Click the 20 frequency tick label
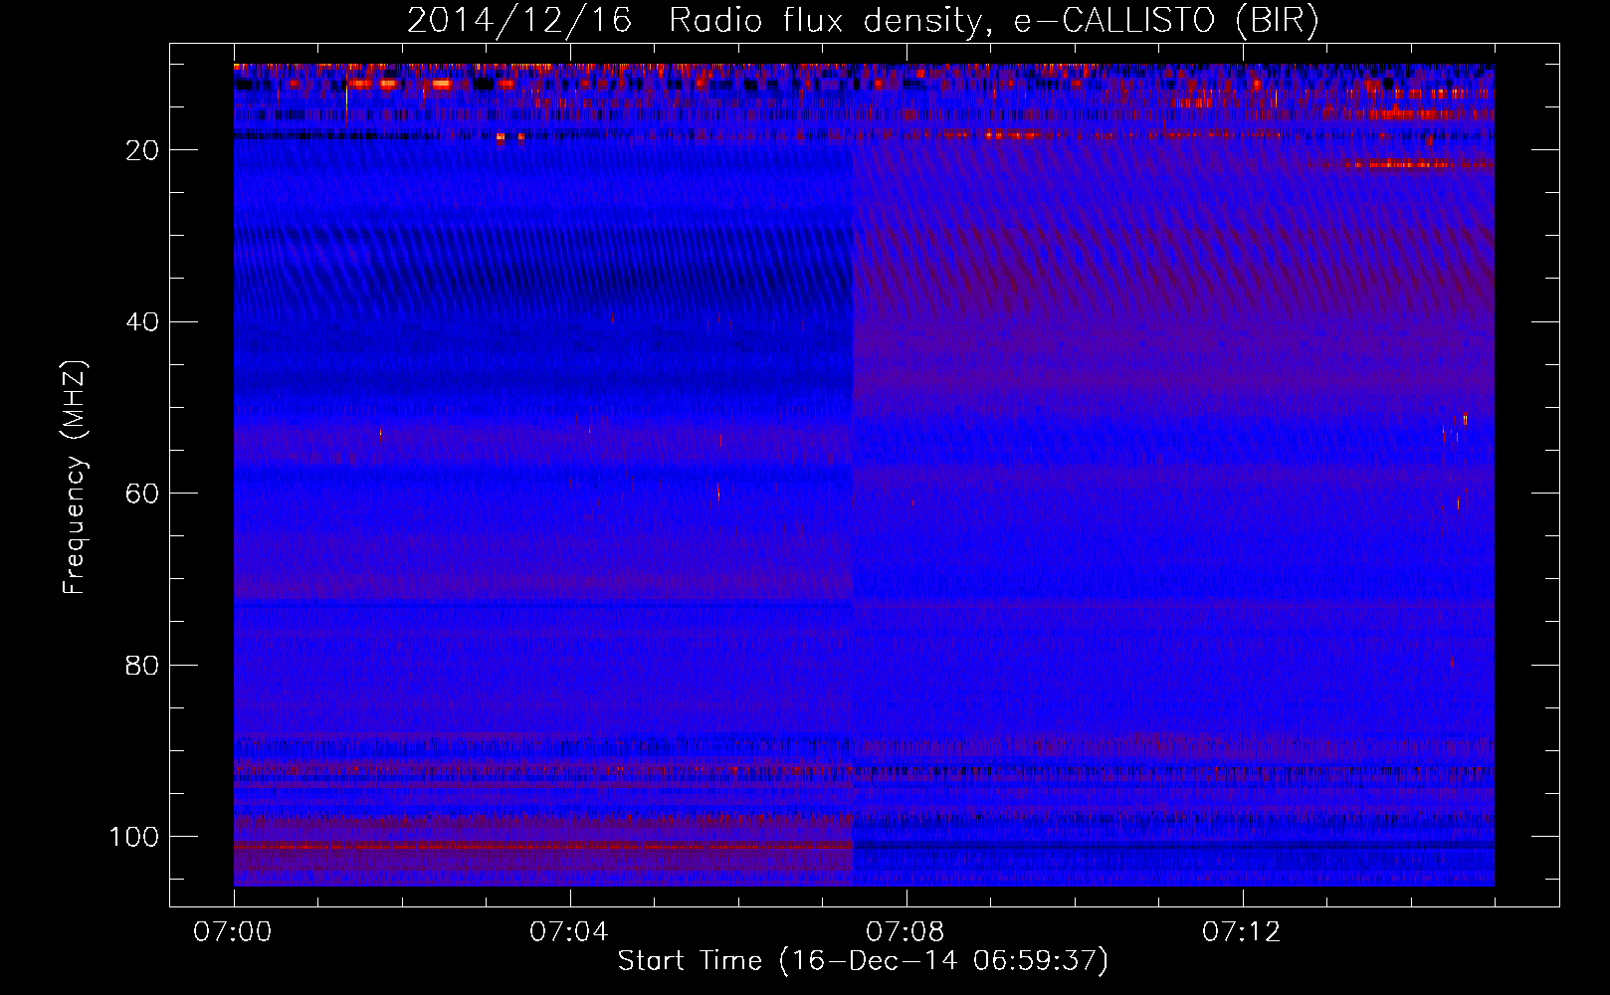 (143, 150)
